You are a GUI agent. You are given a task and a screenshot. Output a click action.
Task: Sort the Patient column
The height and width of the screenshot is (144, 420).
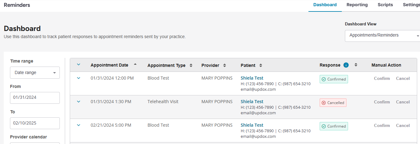click(260, 65)
